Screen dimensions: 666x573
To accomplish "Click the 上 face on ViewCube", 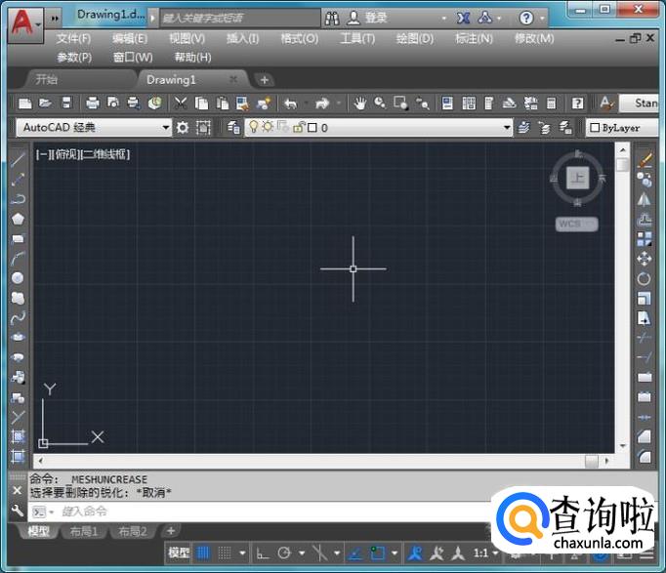I will pyautogui.click(x=578, y=177).
